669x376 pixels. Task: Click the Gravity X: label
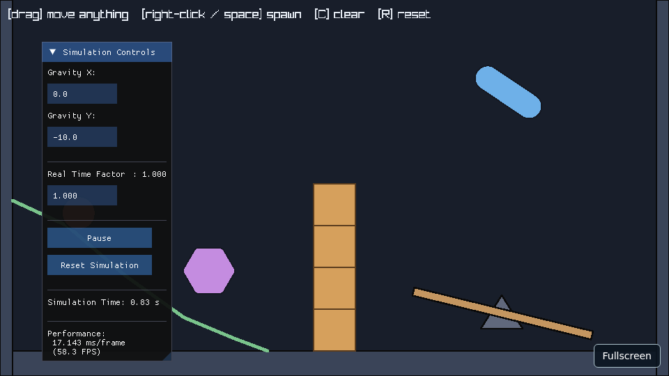pyautogui.click(x=71, y=72)
